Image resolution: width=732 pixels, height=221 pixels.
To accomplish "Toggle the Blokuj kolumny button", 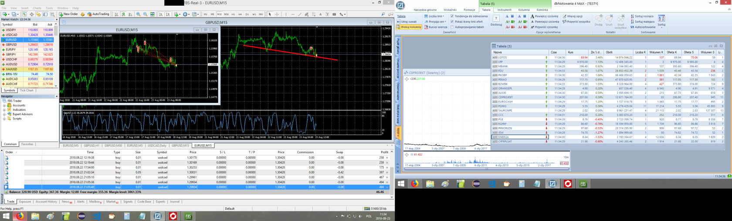I will (x=409, y=27).
